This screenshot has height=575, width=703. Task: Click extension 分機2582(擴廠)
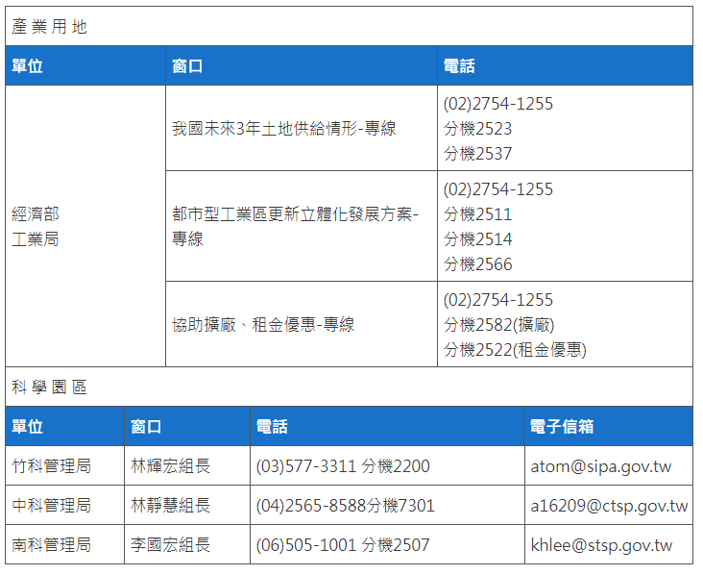(x=499, y=325)
